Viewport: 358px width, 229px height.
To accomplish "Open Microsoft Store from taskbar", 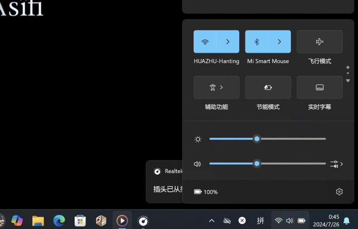I will pos(80,221).
